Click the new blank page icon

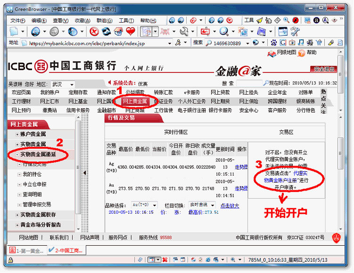[x=14, y=32]
